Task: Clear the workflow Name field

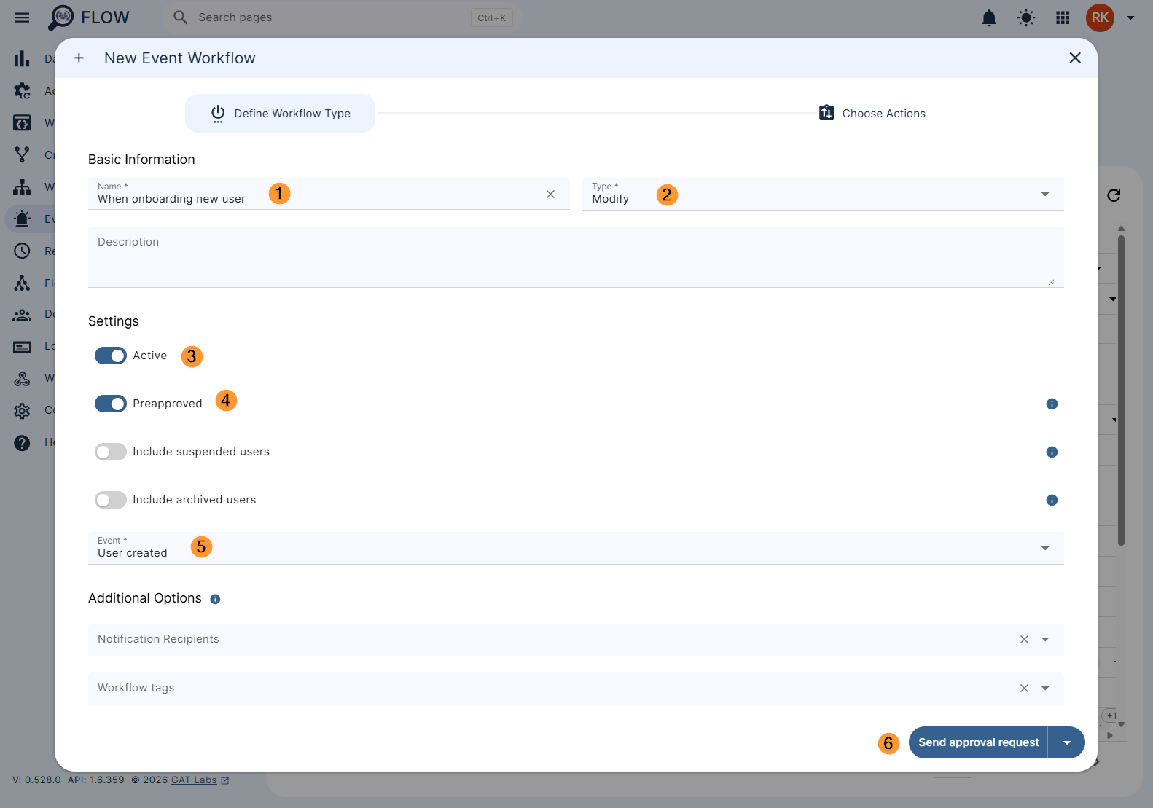Action: click(x=551, y=194)
